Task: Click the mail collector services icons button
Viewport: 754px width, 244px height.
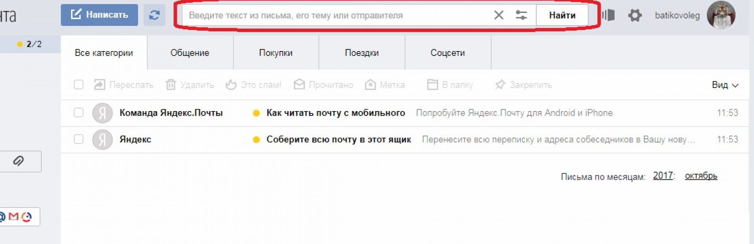Action: [19, 217]
